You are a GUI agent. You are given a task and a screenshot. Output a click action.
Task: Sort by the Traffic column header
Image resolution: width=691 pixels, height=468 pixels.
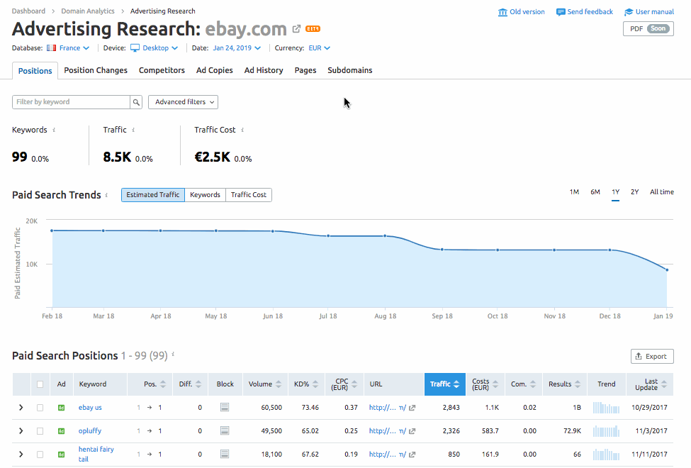pyautogui.click(x=444, y=384)
